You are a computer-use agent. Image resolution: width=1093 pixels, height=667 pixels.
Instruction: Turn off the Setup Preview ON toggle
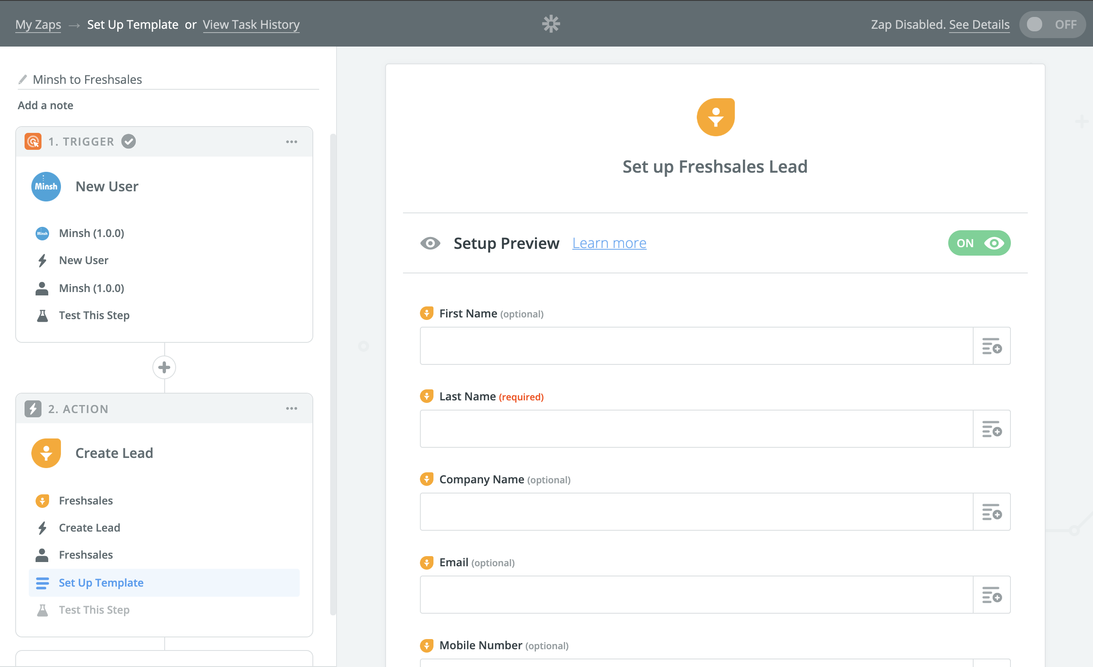[x=979, y=243]
